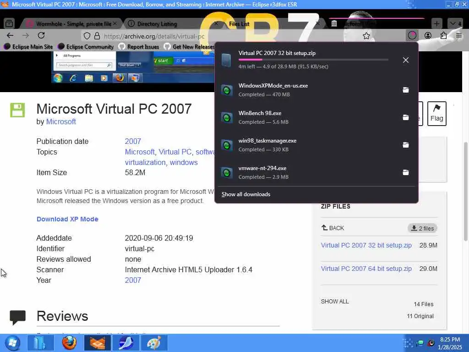
Task: Open the 2007 Year link
Action: click(133, 280)
